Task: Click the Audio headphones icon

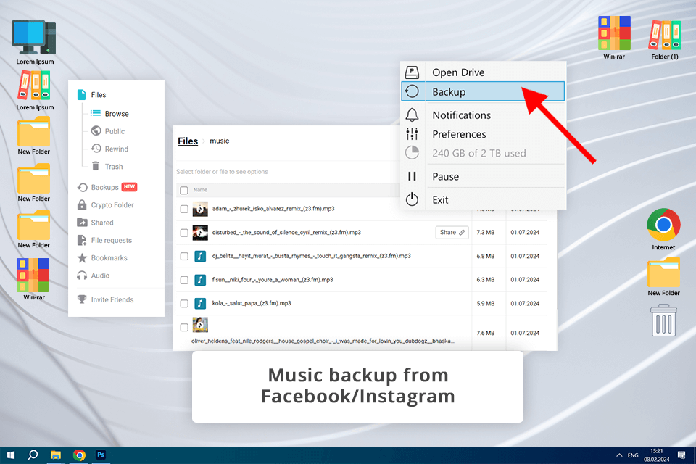Action: tap(82, 275)
